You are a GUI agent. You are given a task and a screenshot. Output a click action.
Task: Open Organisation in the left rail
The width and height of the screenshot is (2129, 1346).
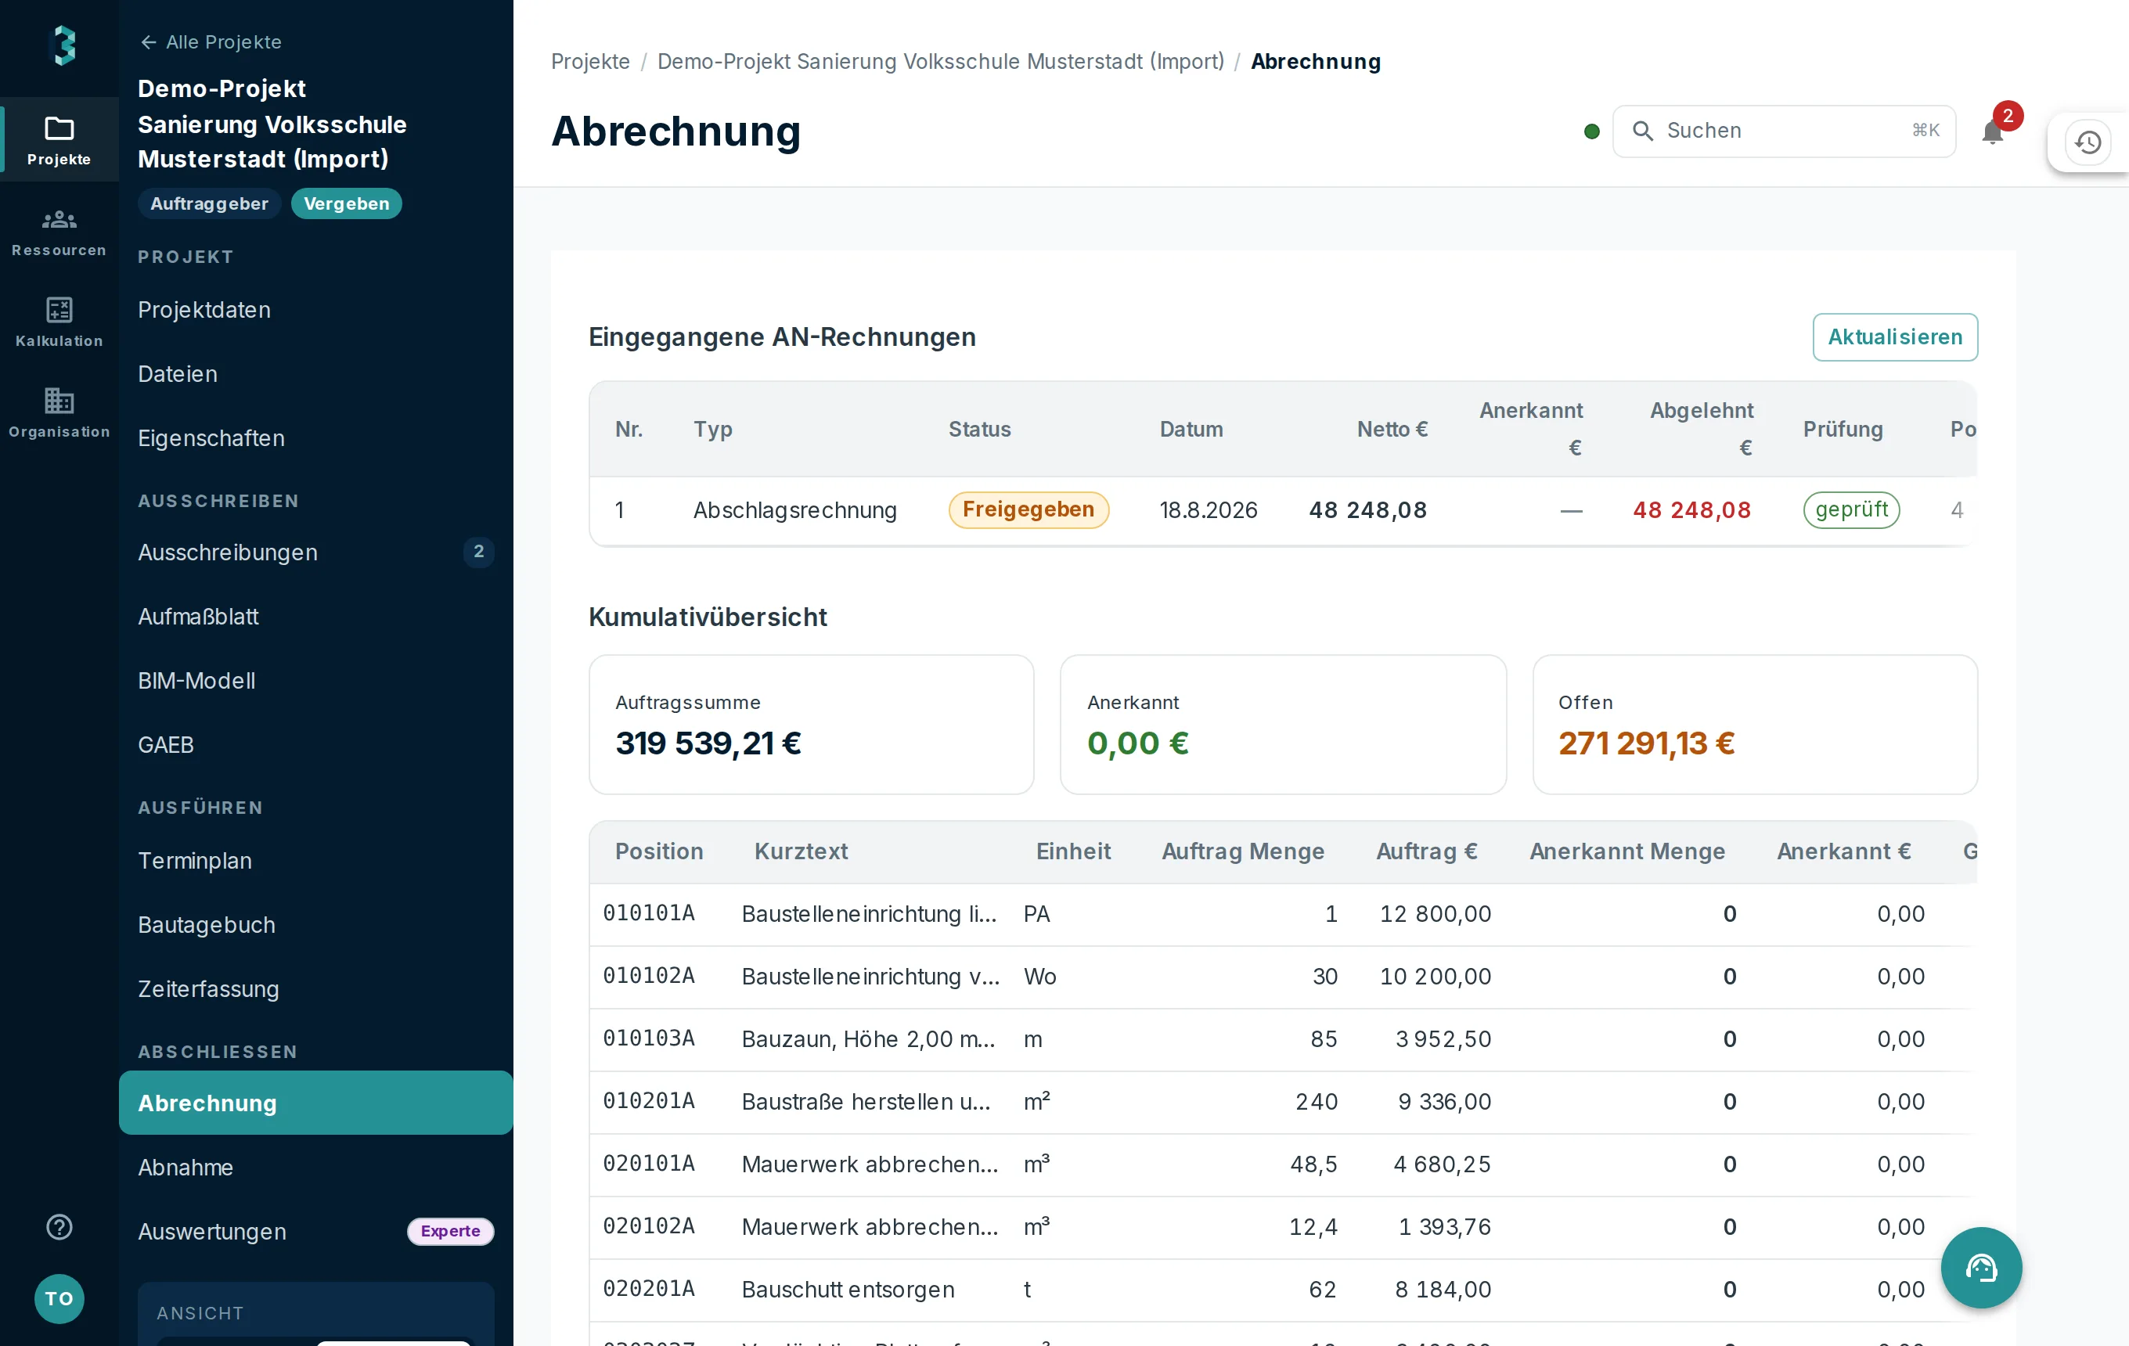tap(59, 412)
